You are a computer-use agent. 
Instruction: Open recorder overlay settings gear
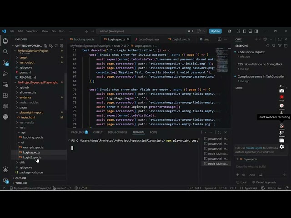coord(281,147)
